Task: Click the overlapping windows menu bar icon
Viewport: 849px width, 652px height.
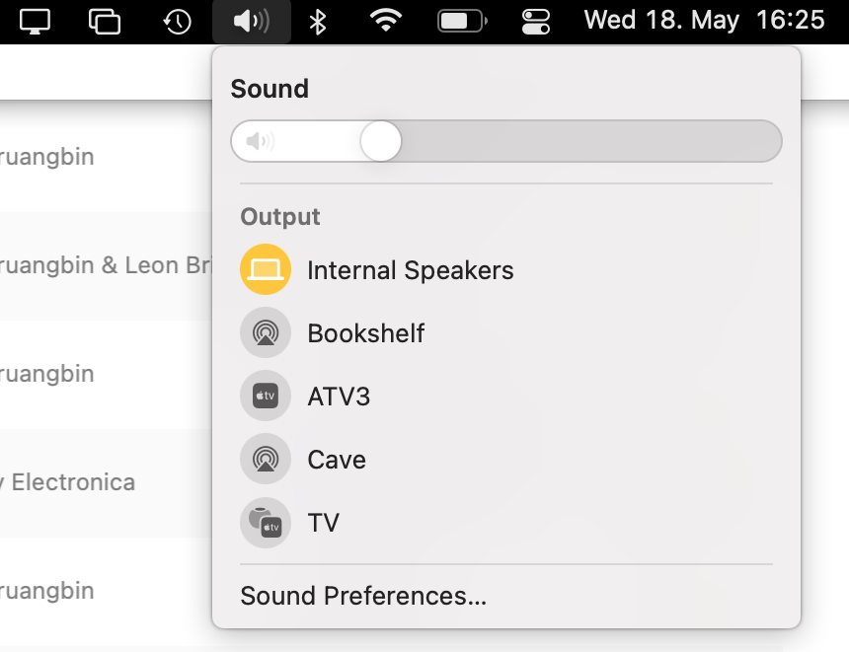Action: 105,22
